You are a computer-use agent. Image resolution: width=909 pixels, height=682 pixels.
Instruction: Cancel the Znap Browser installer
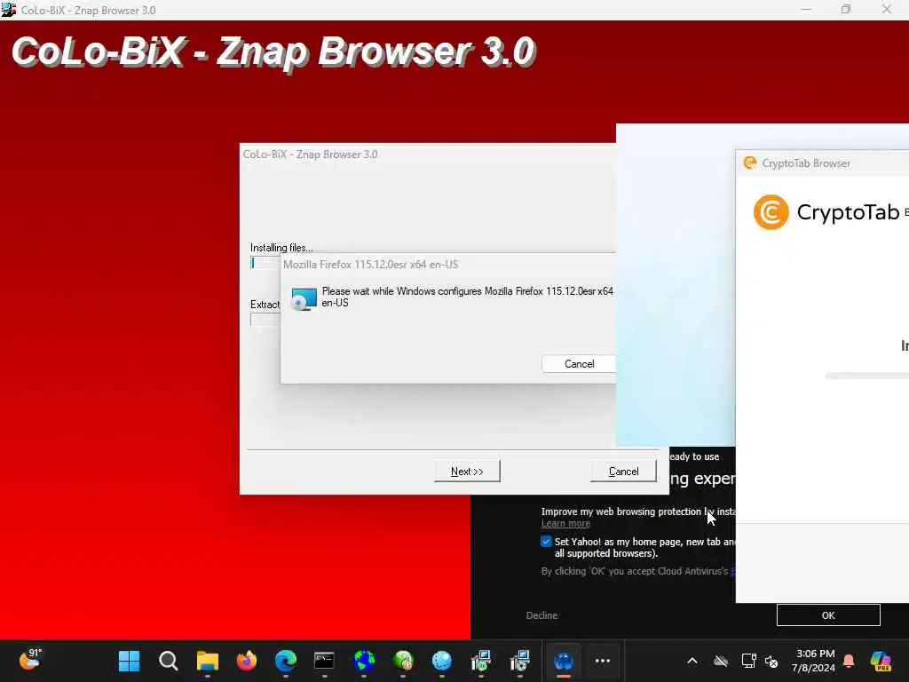[x=623, y=472]
